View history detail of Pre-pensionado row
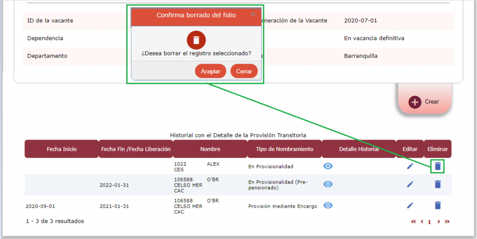This screenshot has width=477, height=239. [x=328, y=184]
